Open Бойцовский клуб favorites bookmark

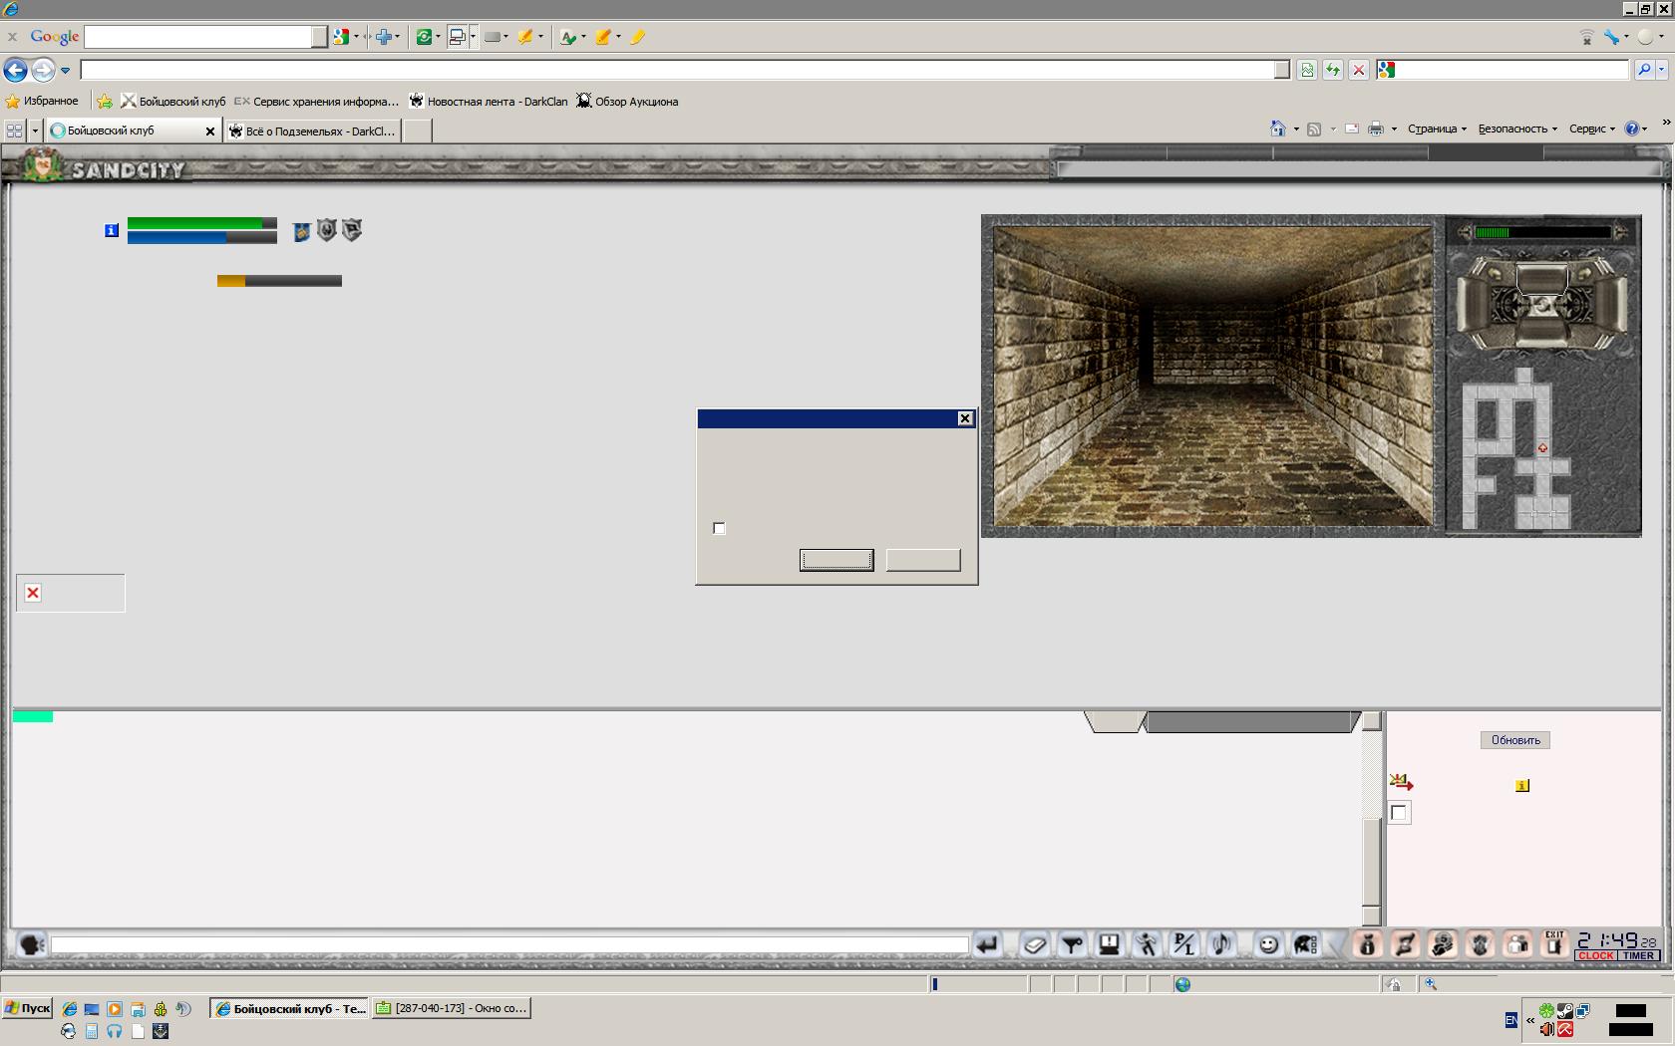173,101
